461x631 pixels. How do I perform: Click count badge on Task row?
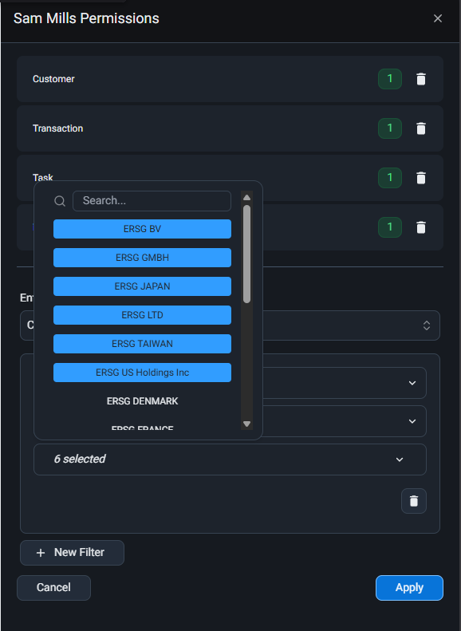(x=390, y=178)
